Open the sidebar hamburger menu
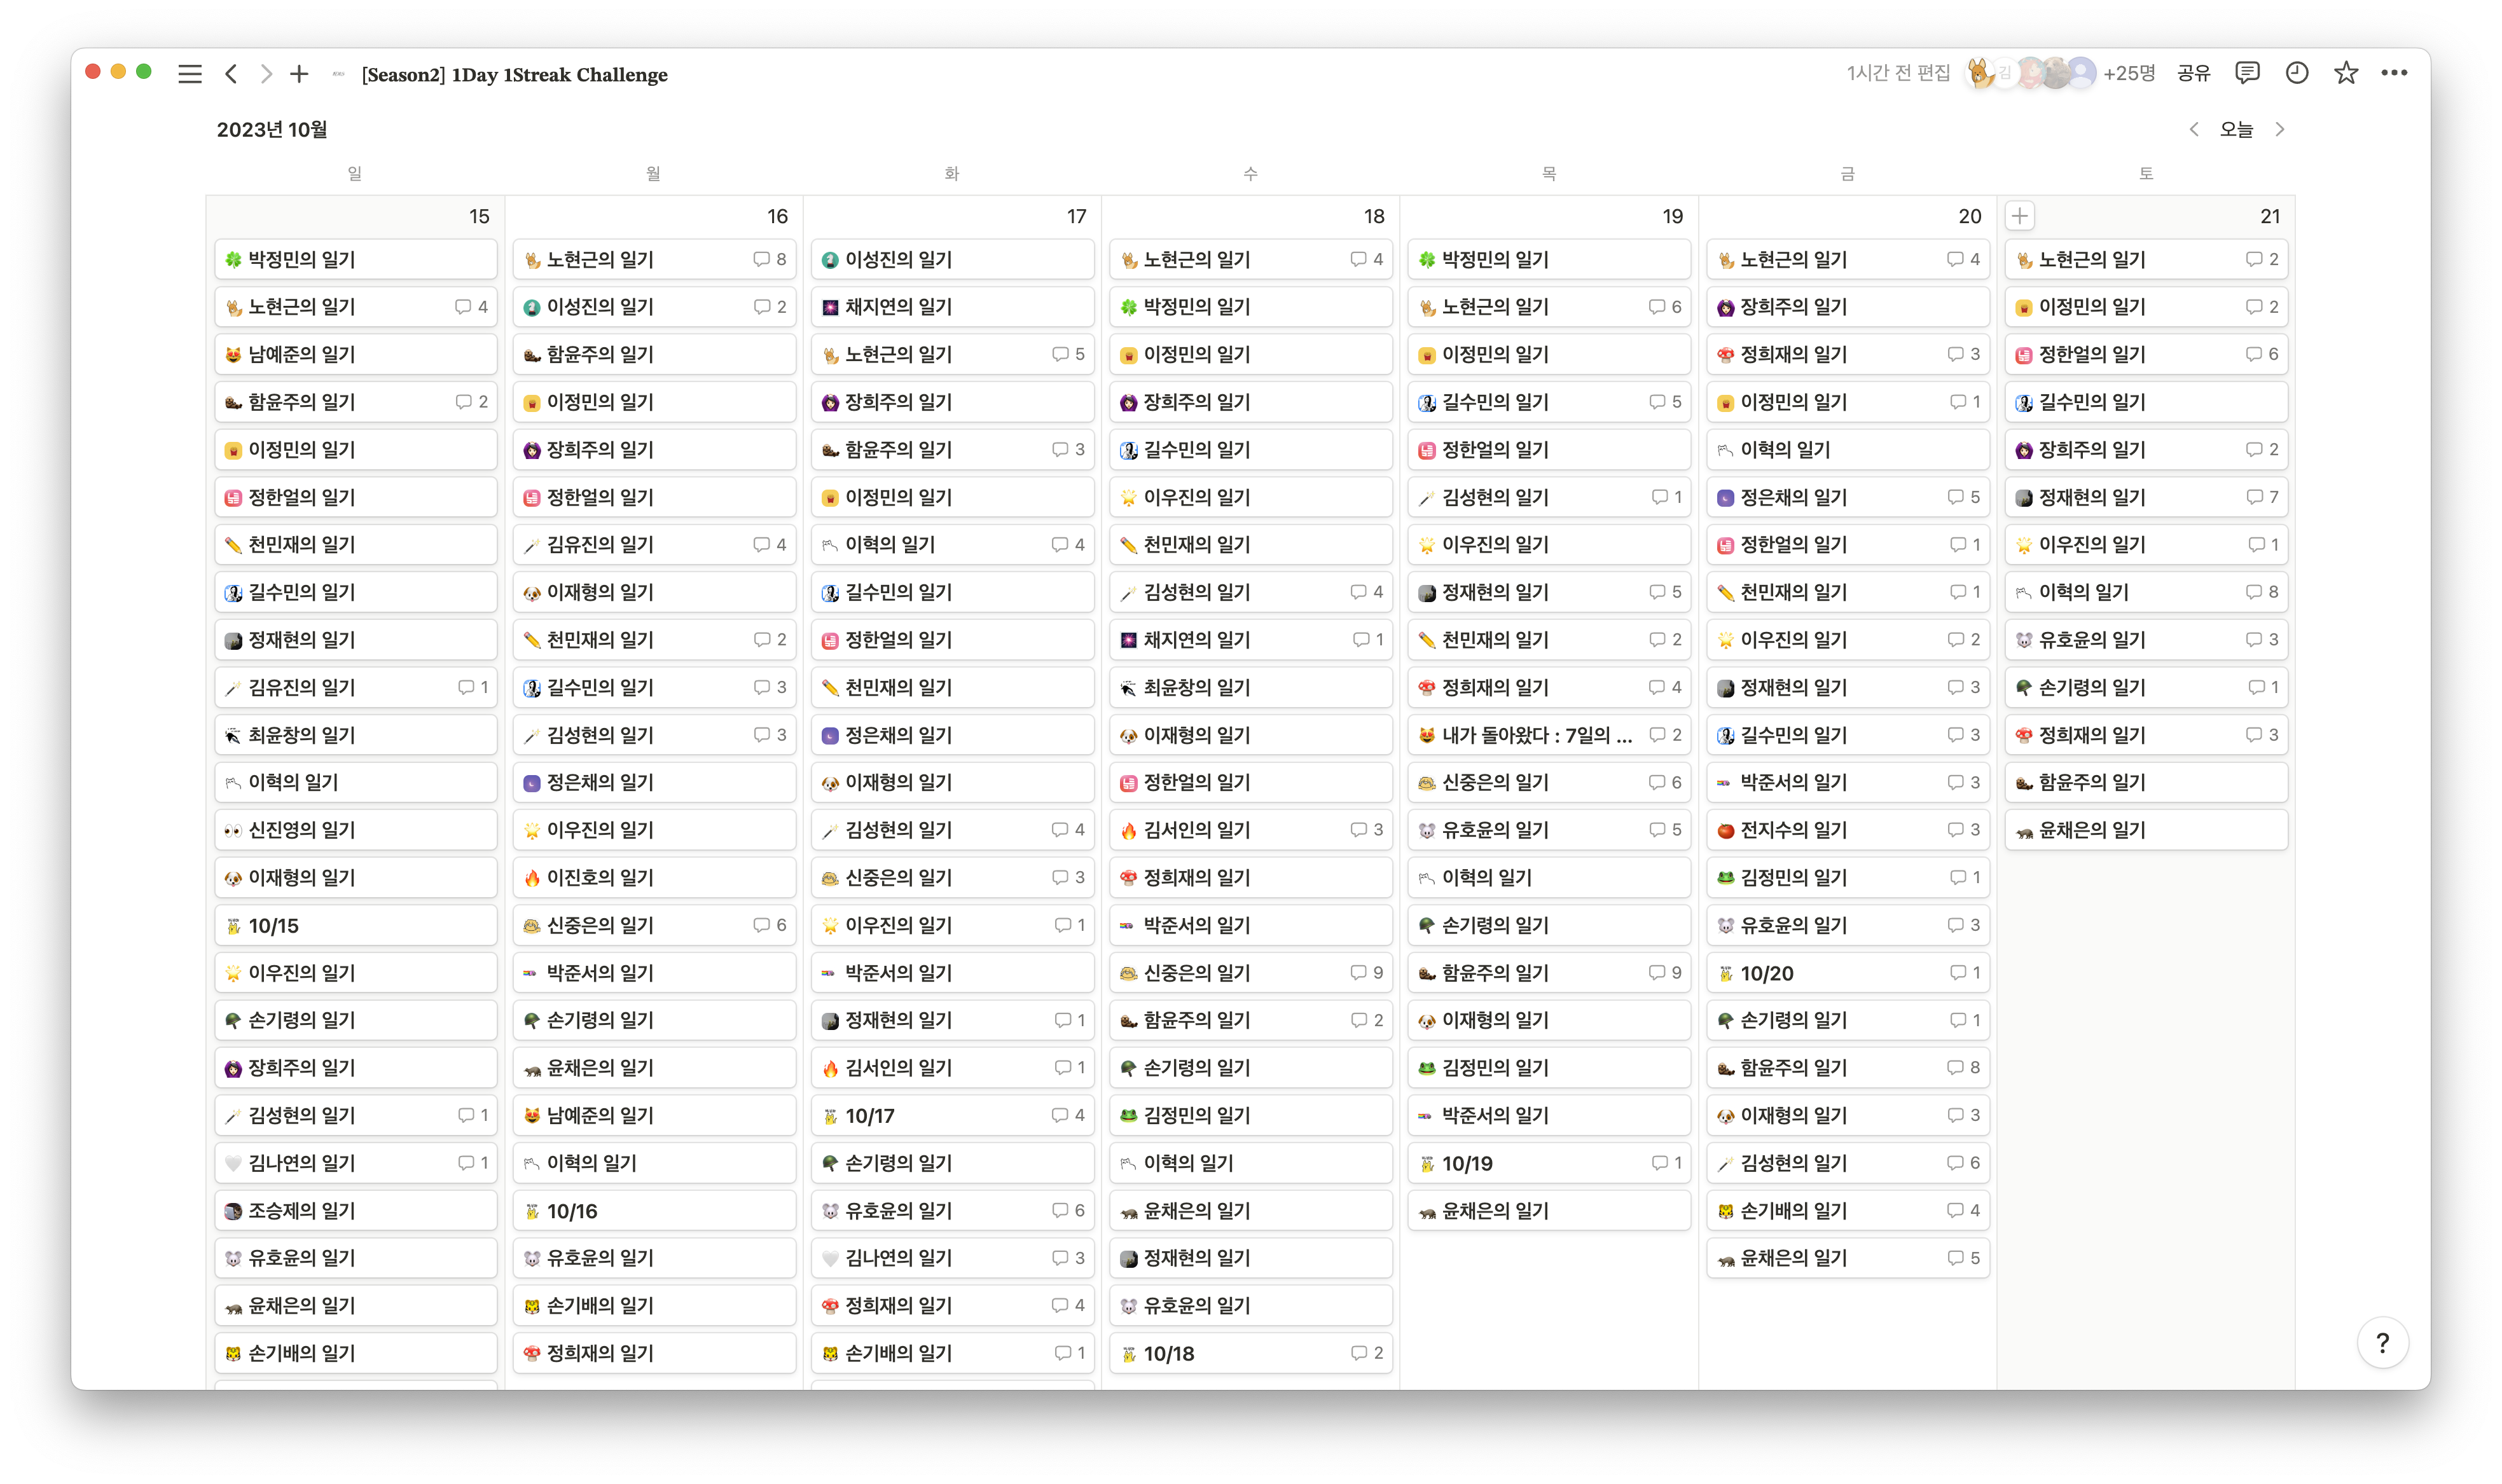Image resolution: width=2502 pixels, height=1484 pixels. point(190,74)
